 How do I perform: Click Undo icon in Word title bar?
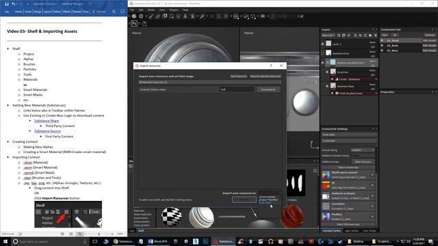pyautogui.click(x=13, y=4)
